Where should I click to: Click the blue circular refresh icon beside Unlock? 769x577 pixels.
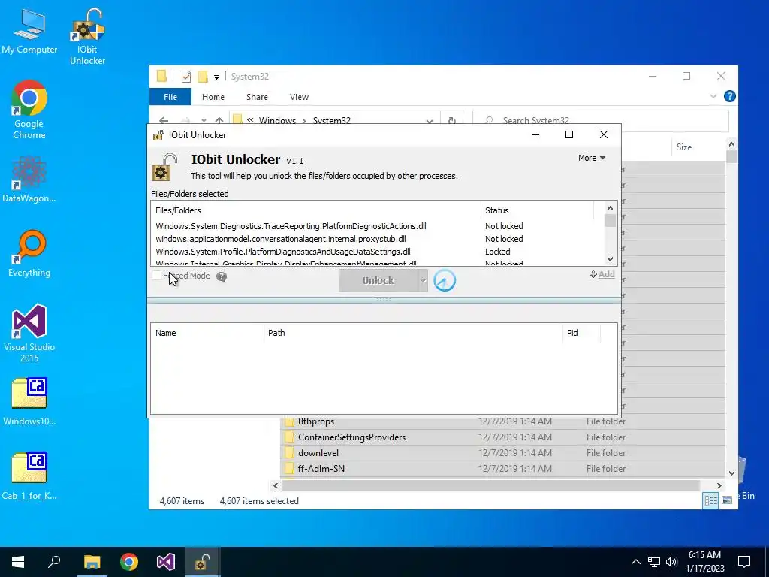pyautogui.click(x=445, y=281)
